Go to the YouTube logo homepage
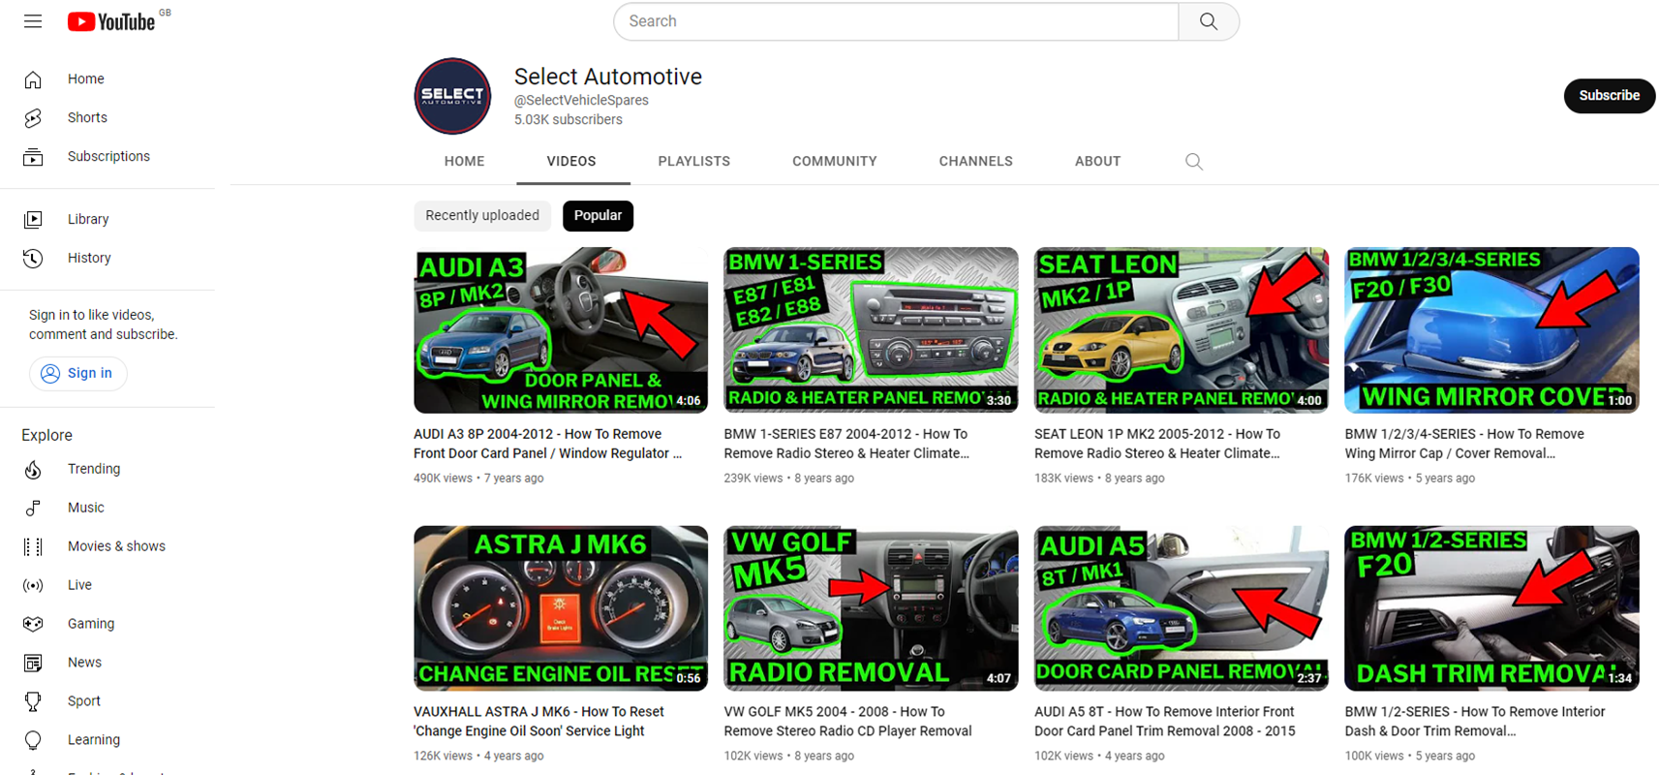This screenshot has height=775, width=1659. click(111, 21)
